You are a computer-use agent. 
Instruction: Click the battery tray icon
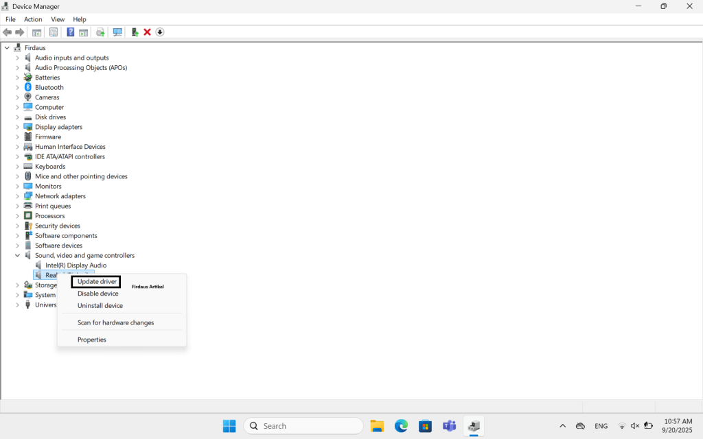click(648, 426)
